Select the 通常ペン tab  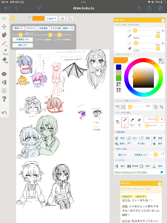18,28
